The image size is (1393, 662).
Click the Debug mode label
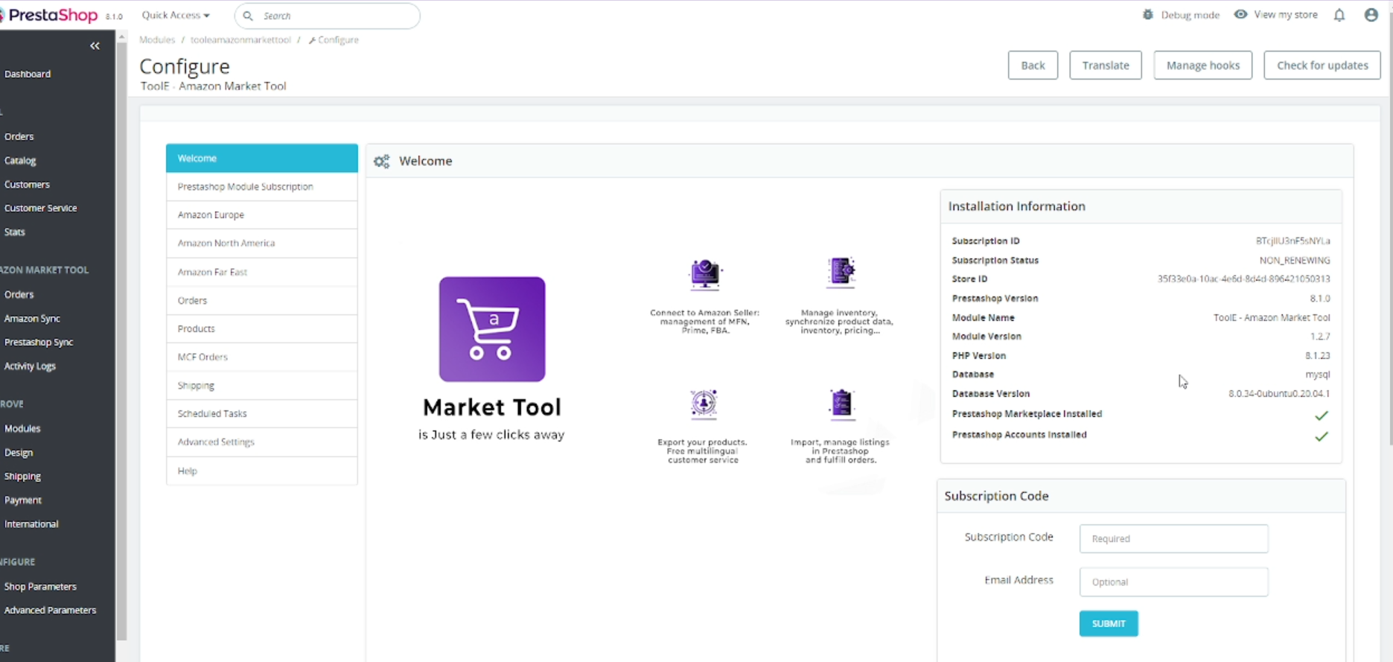click(1190, 15)
